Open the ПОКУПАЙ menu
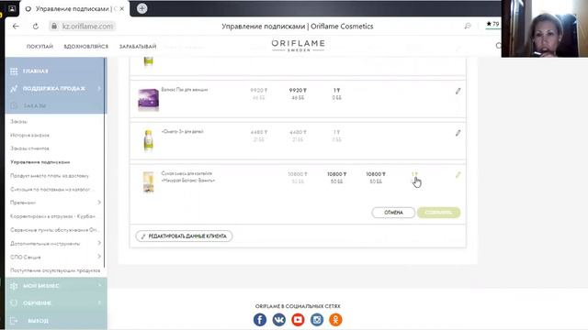The width and height of the screenshot is (588, 330). [40, 47]
